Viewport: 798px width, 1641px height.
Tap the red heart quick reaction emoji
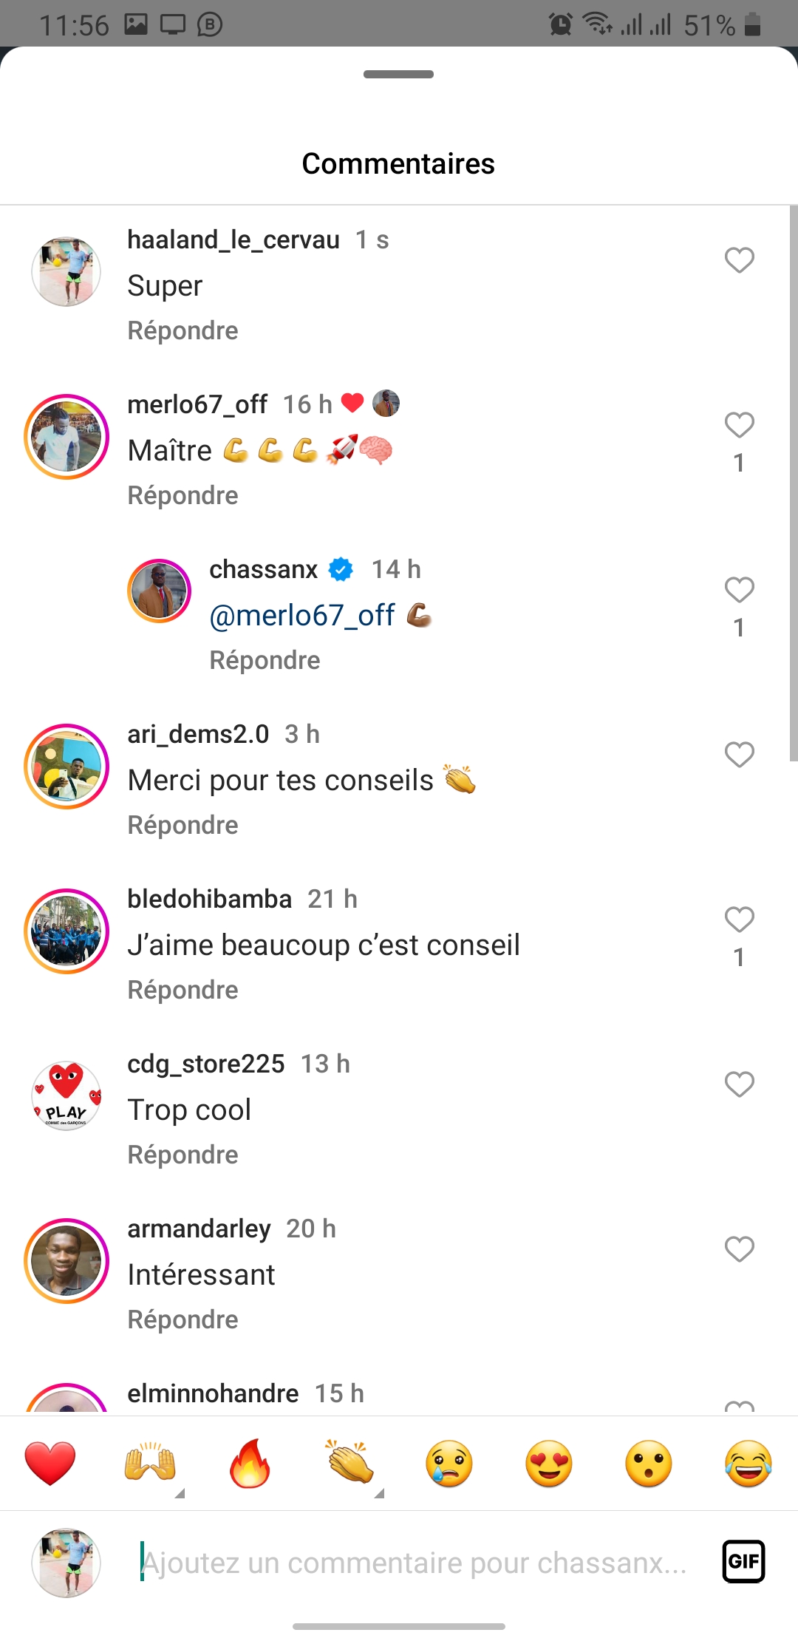tap(50, 1463)
